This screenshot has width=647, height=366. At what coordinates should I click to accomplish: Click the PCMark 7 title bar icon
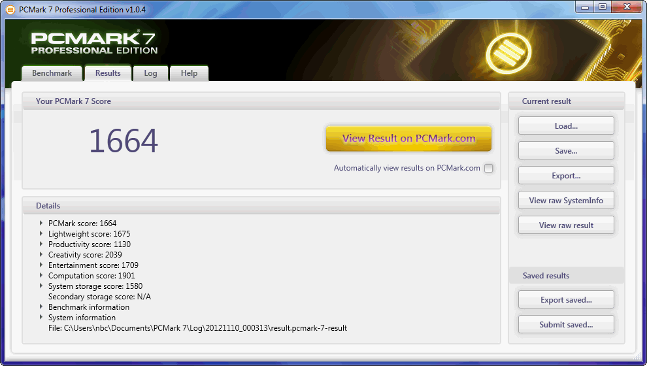click(x=10, y=9)
